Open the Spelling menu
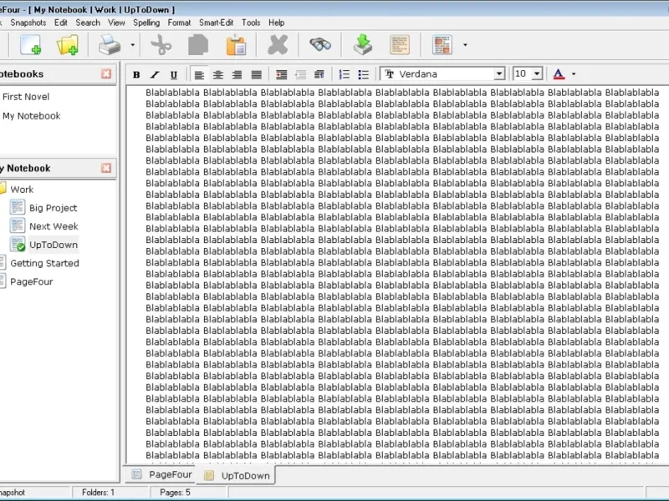Image resolution: width=669 pixels, height=501 pixels. [x=146, y=23]
